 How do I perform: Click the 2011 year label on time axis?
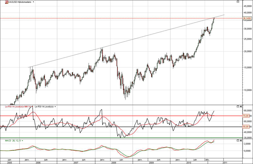point(224,162)
